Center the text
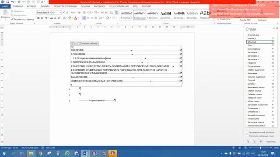280x157 pixels. [x=88, y=18]
